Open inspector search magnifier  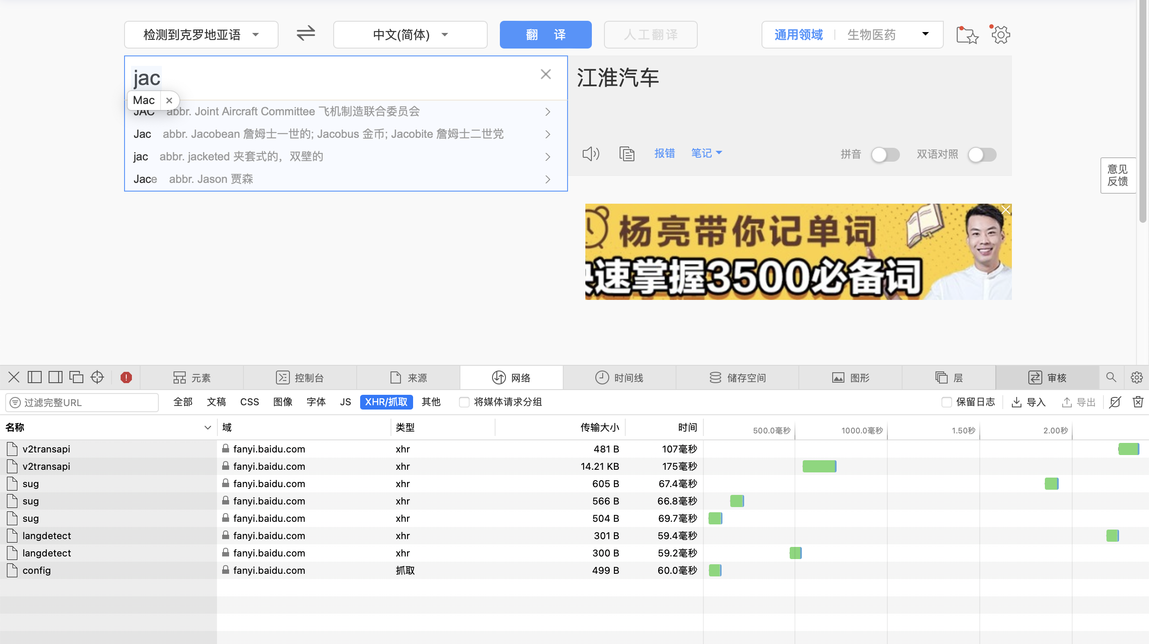pos(1111,377)
